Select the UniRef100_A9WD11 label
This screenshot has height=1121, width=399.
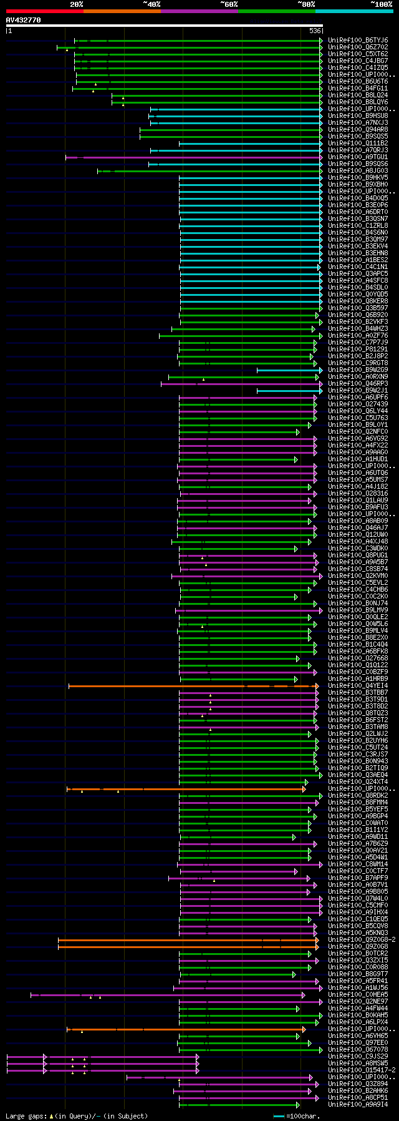pyautogui.click(x=358, y=837)
